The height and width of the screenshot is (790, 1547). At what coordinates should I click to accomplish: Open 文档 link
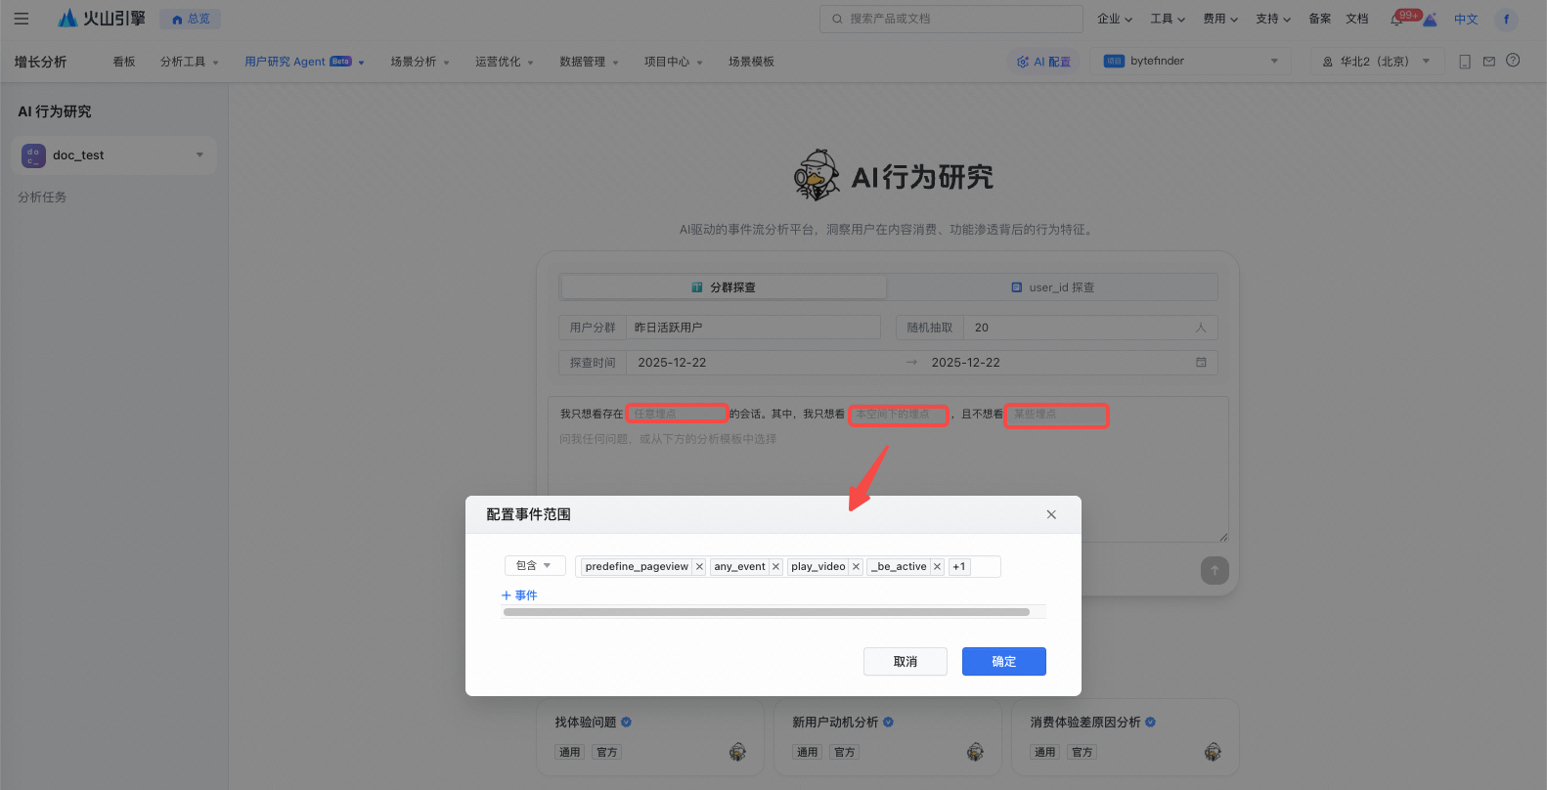(1357, 19)
